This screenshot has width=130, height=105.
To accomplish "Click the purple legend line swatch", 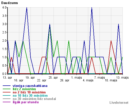I will [x=7, y=102].
